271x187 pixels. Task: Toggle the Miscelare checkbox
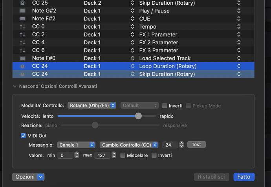coord(123,156)
